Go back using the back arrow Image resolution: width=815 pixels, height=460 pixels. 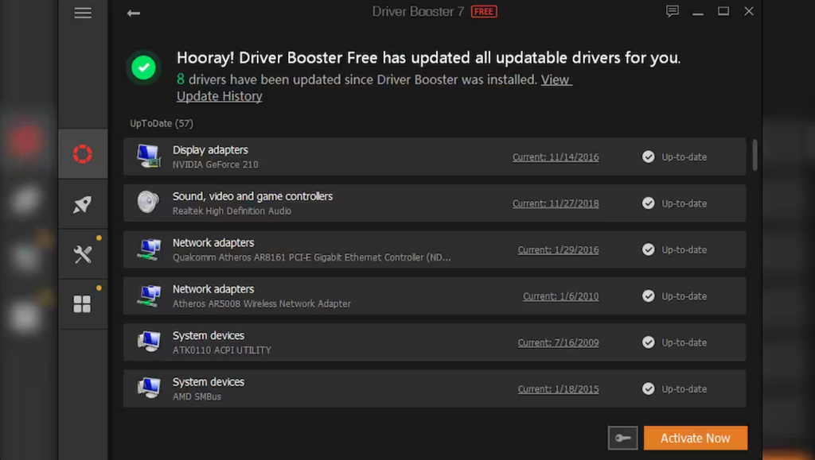(x=133, y=13)
